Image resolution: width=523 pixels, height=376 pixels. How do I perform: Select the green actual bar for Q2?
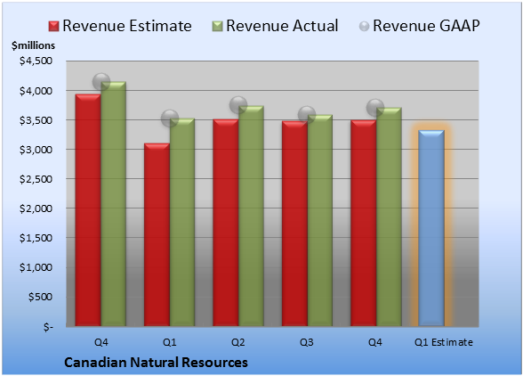coord(251,216)
